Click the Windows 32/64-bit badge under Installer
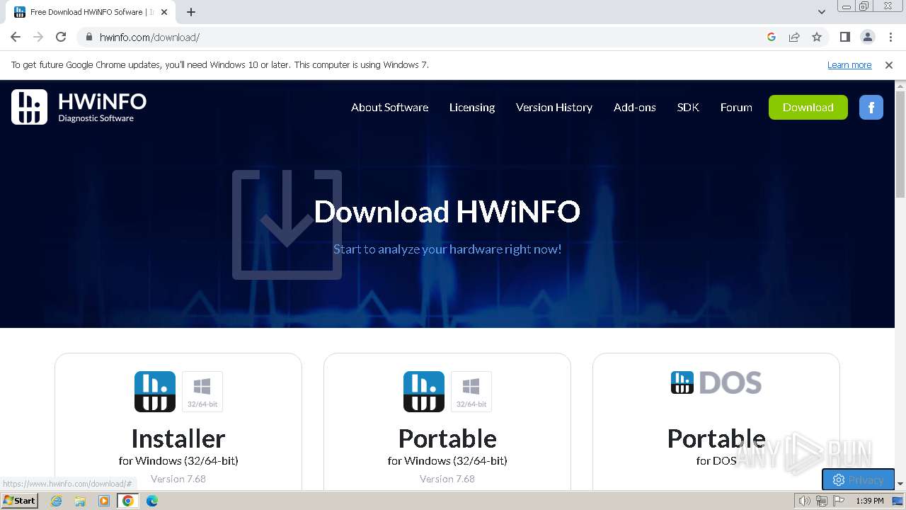The image size is (906, 510). tap(202, 392)
